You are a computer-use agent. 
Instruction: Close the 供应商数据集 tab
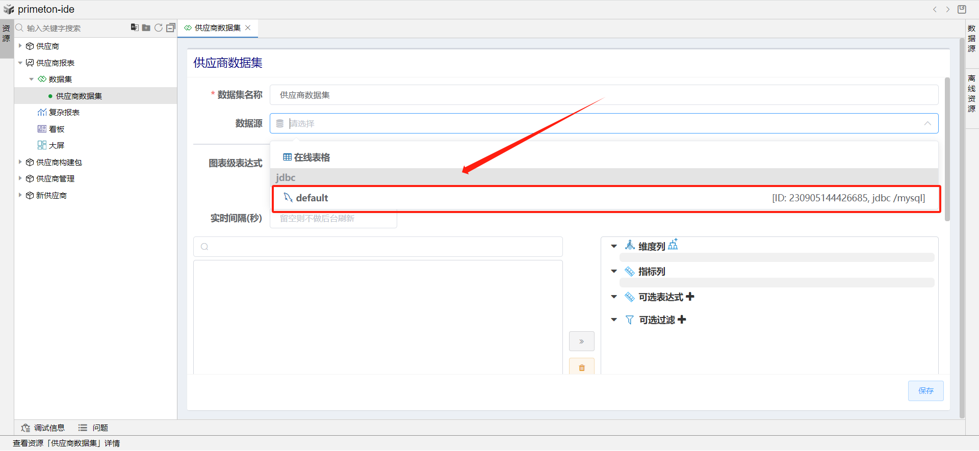248,28
